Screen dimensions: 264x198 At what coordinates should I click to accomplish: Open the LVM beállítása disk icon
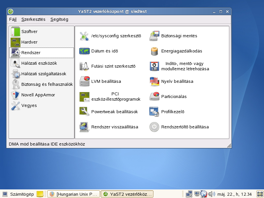[84, 81]
